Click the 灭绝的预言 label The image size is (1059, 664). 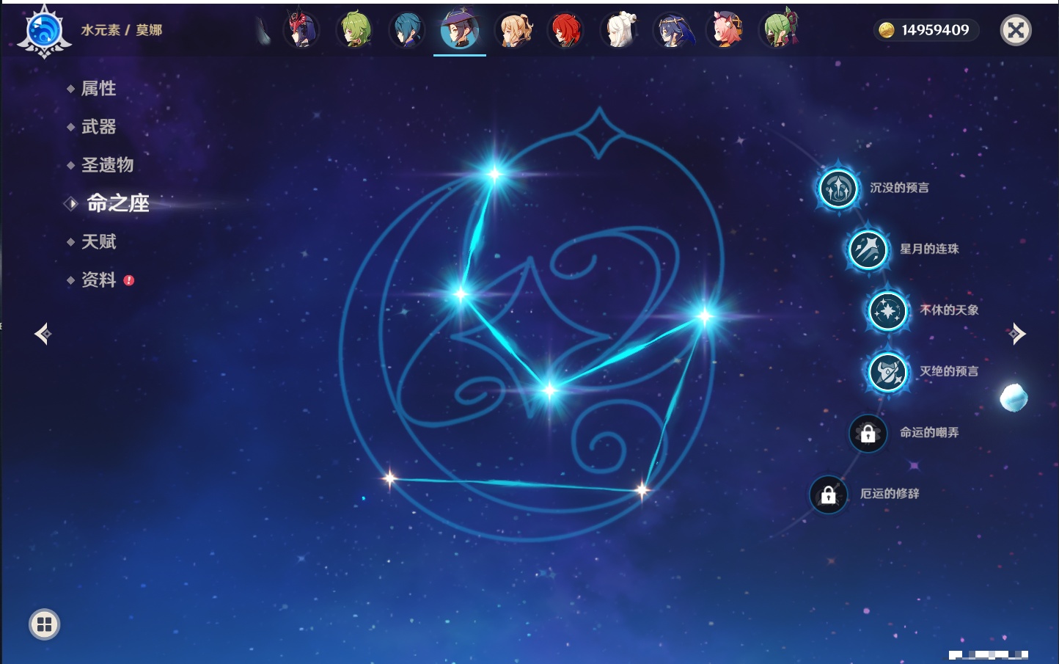949,371
